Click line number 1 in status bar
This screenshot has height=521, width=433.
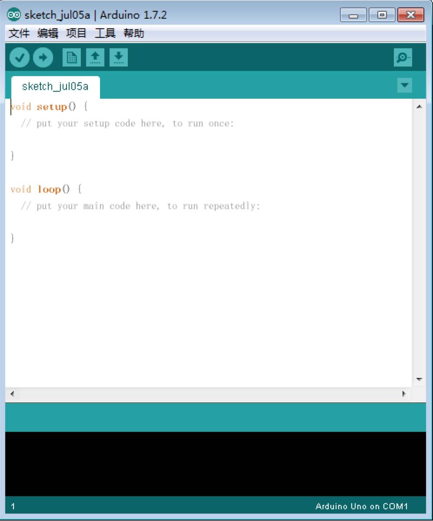(x=13, y=507)
